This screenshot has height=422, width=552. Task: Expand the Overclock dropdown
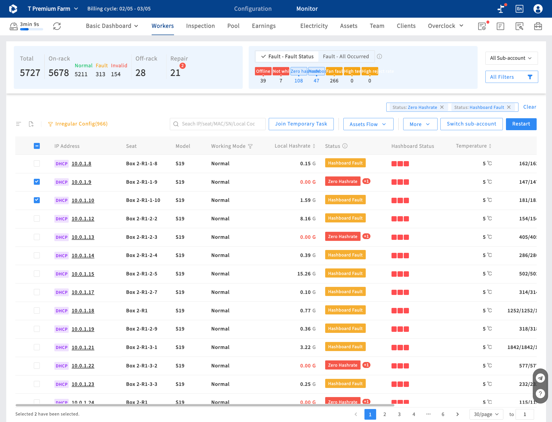446,26
